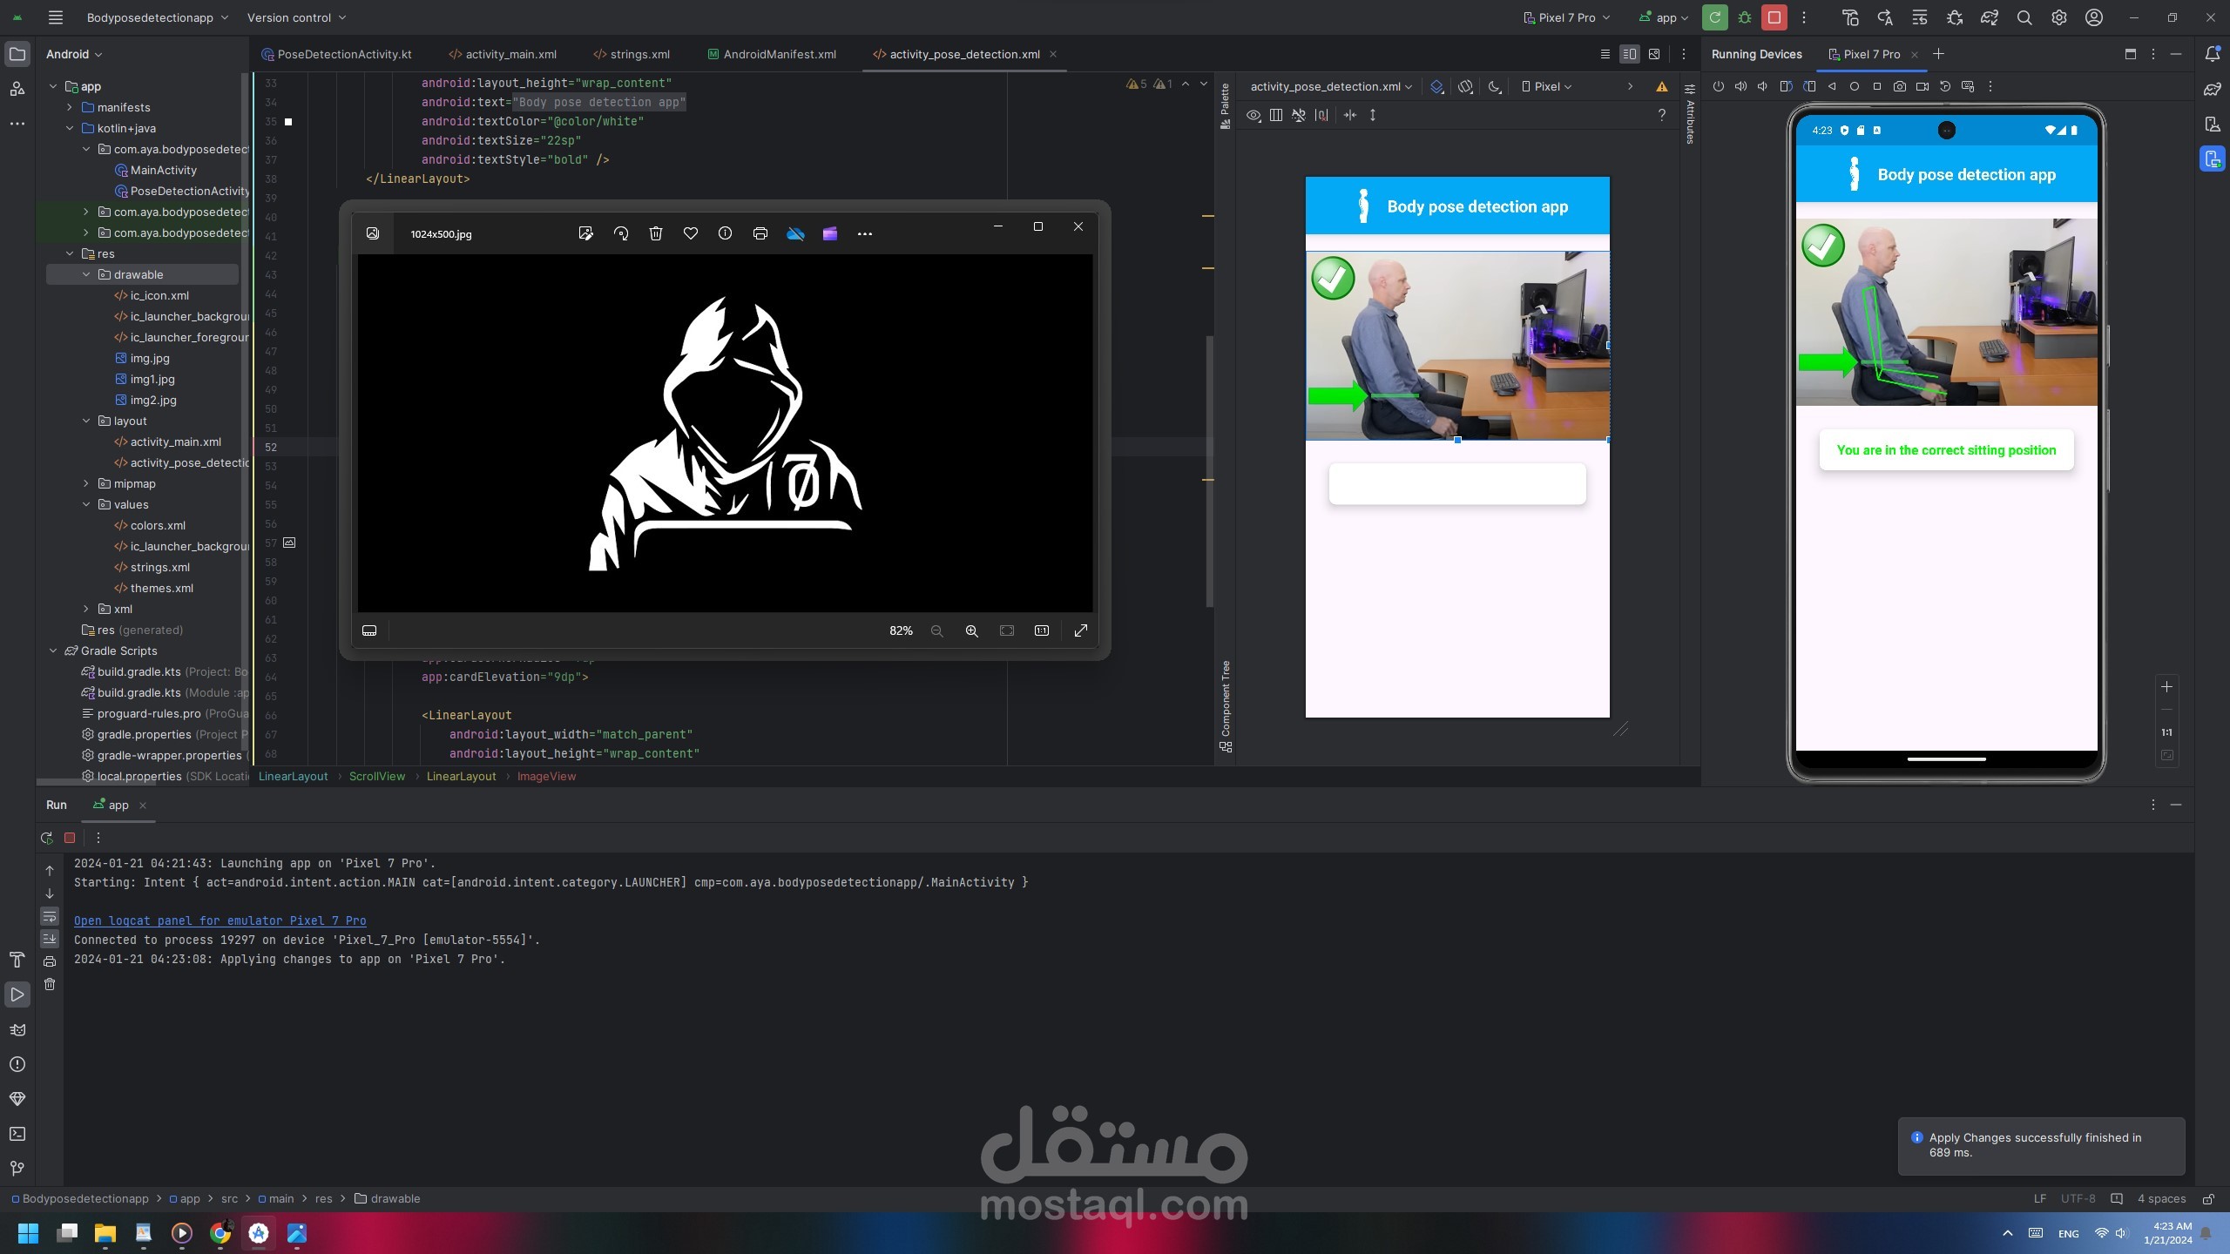
Task: Expand the manifests folder
Action: coord(70,107)
